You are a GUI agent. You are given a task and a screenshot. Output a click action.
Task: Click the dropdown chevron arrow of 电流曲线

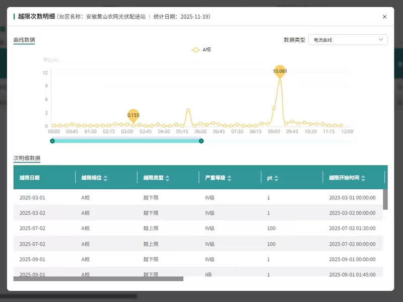381,40
